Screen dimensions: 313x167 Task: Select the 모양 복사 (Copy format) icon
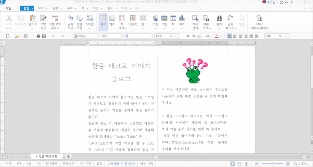[43, 19]
